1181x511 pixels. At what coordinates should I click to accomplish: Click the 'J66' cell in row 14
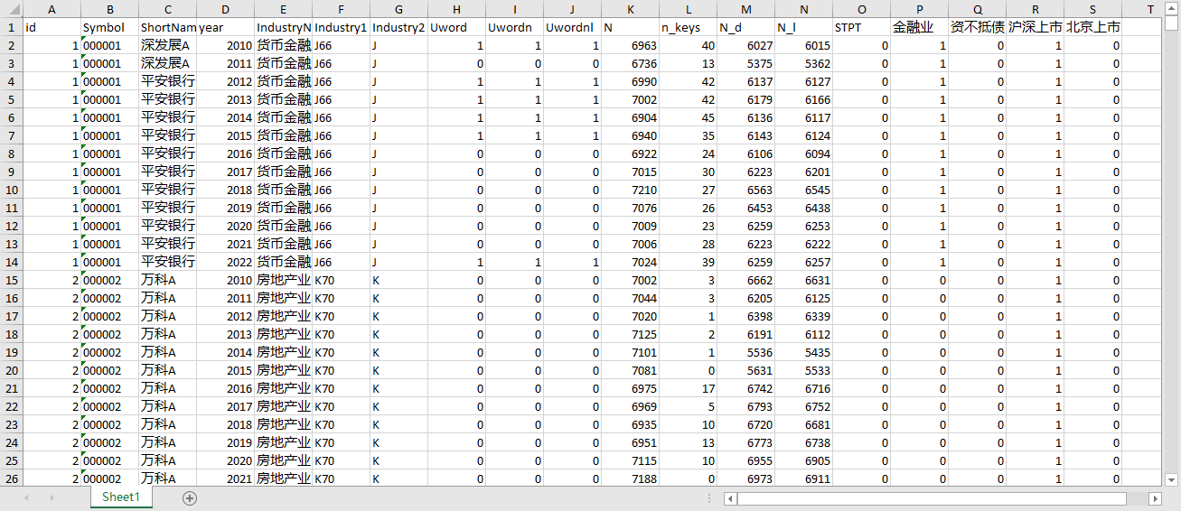click(341, 262)
